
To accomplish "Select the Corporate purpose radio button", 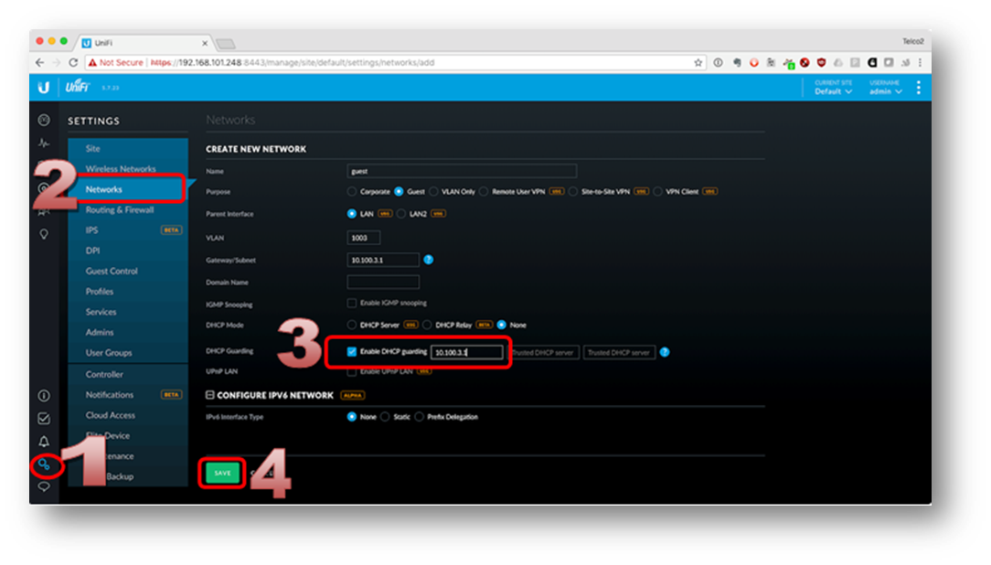I will point(352,192).
